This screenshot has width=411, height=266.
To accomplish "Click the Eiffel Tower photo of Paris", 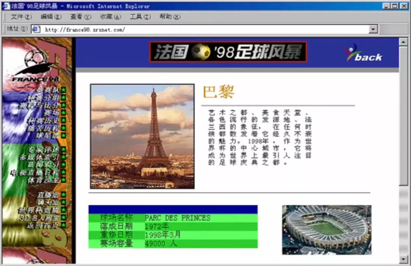I will (x=142, y=135).
